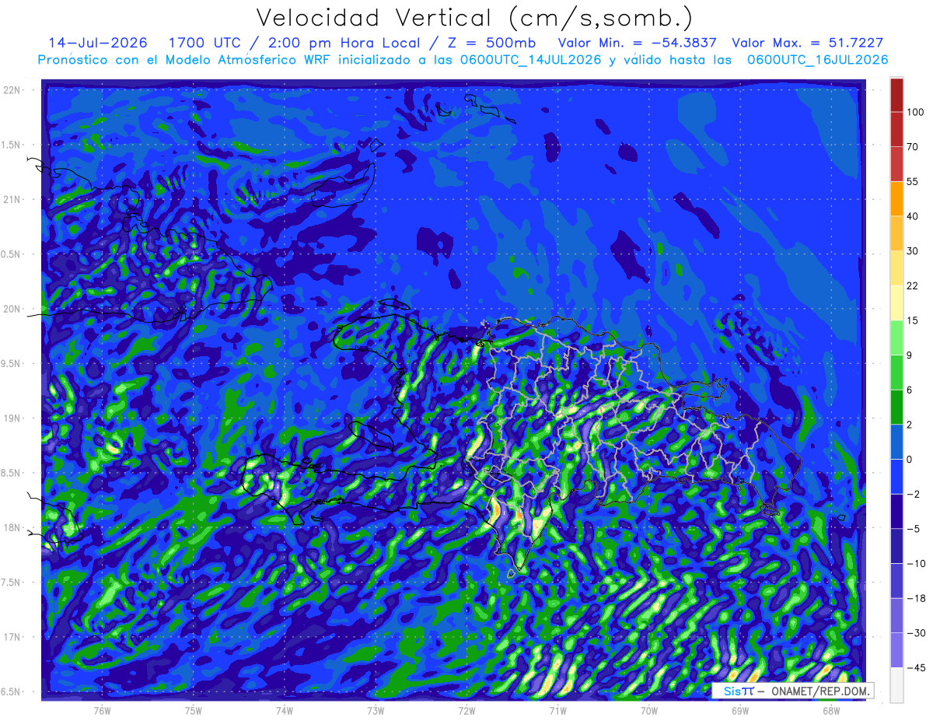Click the longitude label '70W'
933x721 pixels.
pos(649,709)
